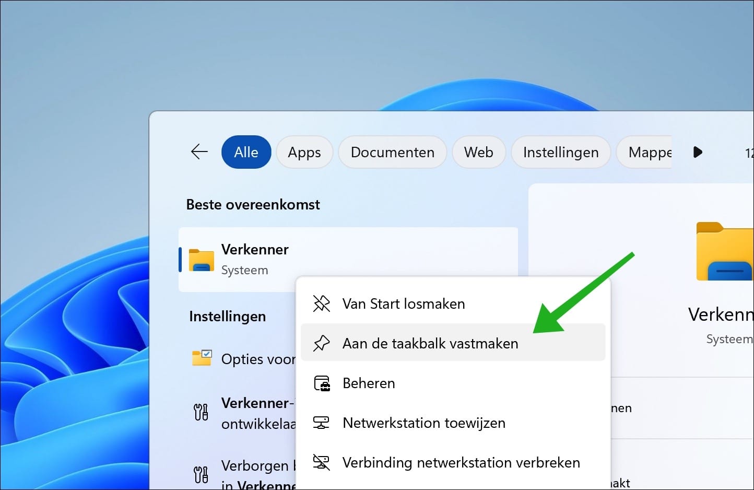Click the Beheren toolbox icon

point(321,383)
